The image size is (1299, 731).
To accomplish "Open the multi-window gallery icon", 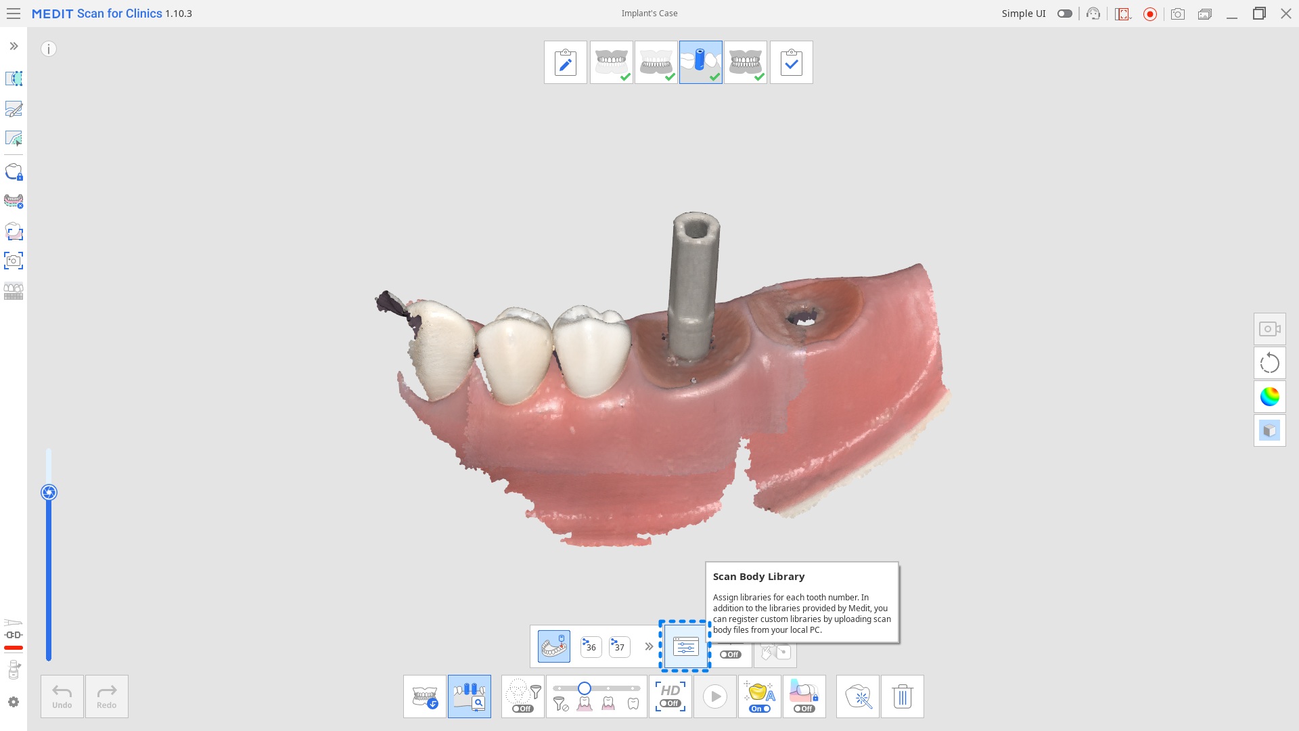I will (1205, 14).
